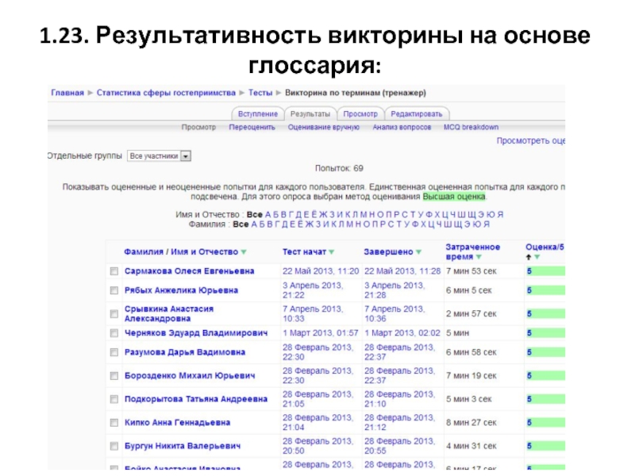
Task: Click the Попыток: 69 text
Action: coord(339,168)
